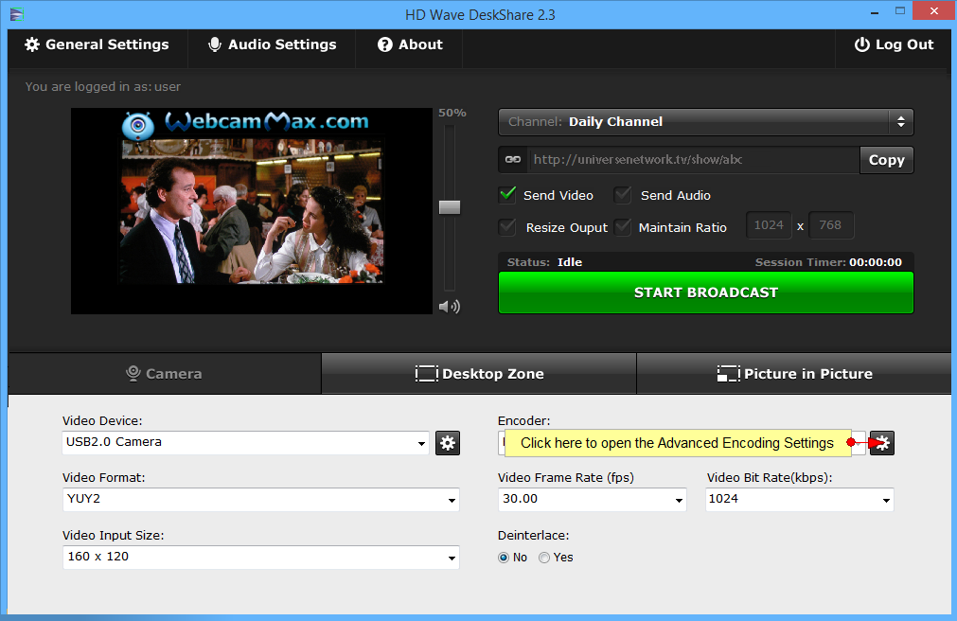Click the 50% volume level label
Screen dimensions: 957x621
452,113
